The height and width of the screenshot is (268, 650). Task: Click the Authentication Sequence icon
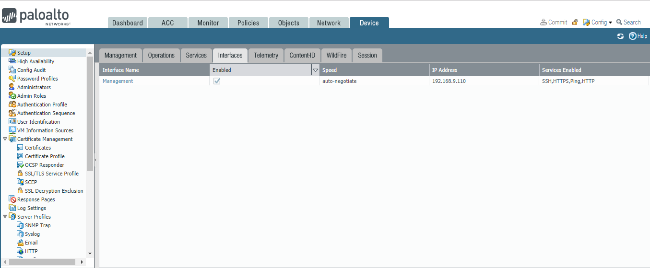(12, 113)
